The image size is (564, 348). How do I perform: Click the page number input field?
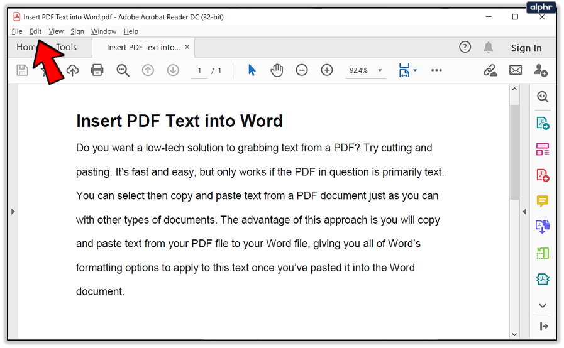pos(199,71)
